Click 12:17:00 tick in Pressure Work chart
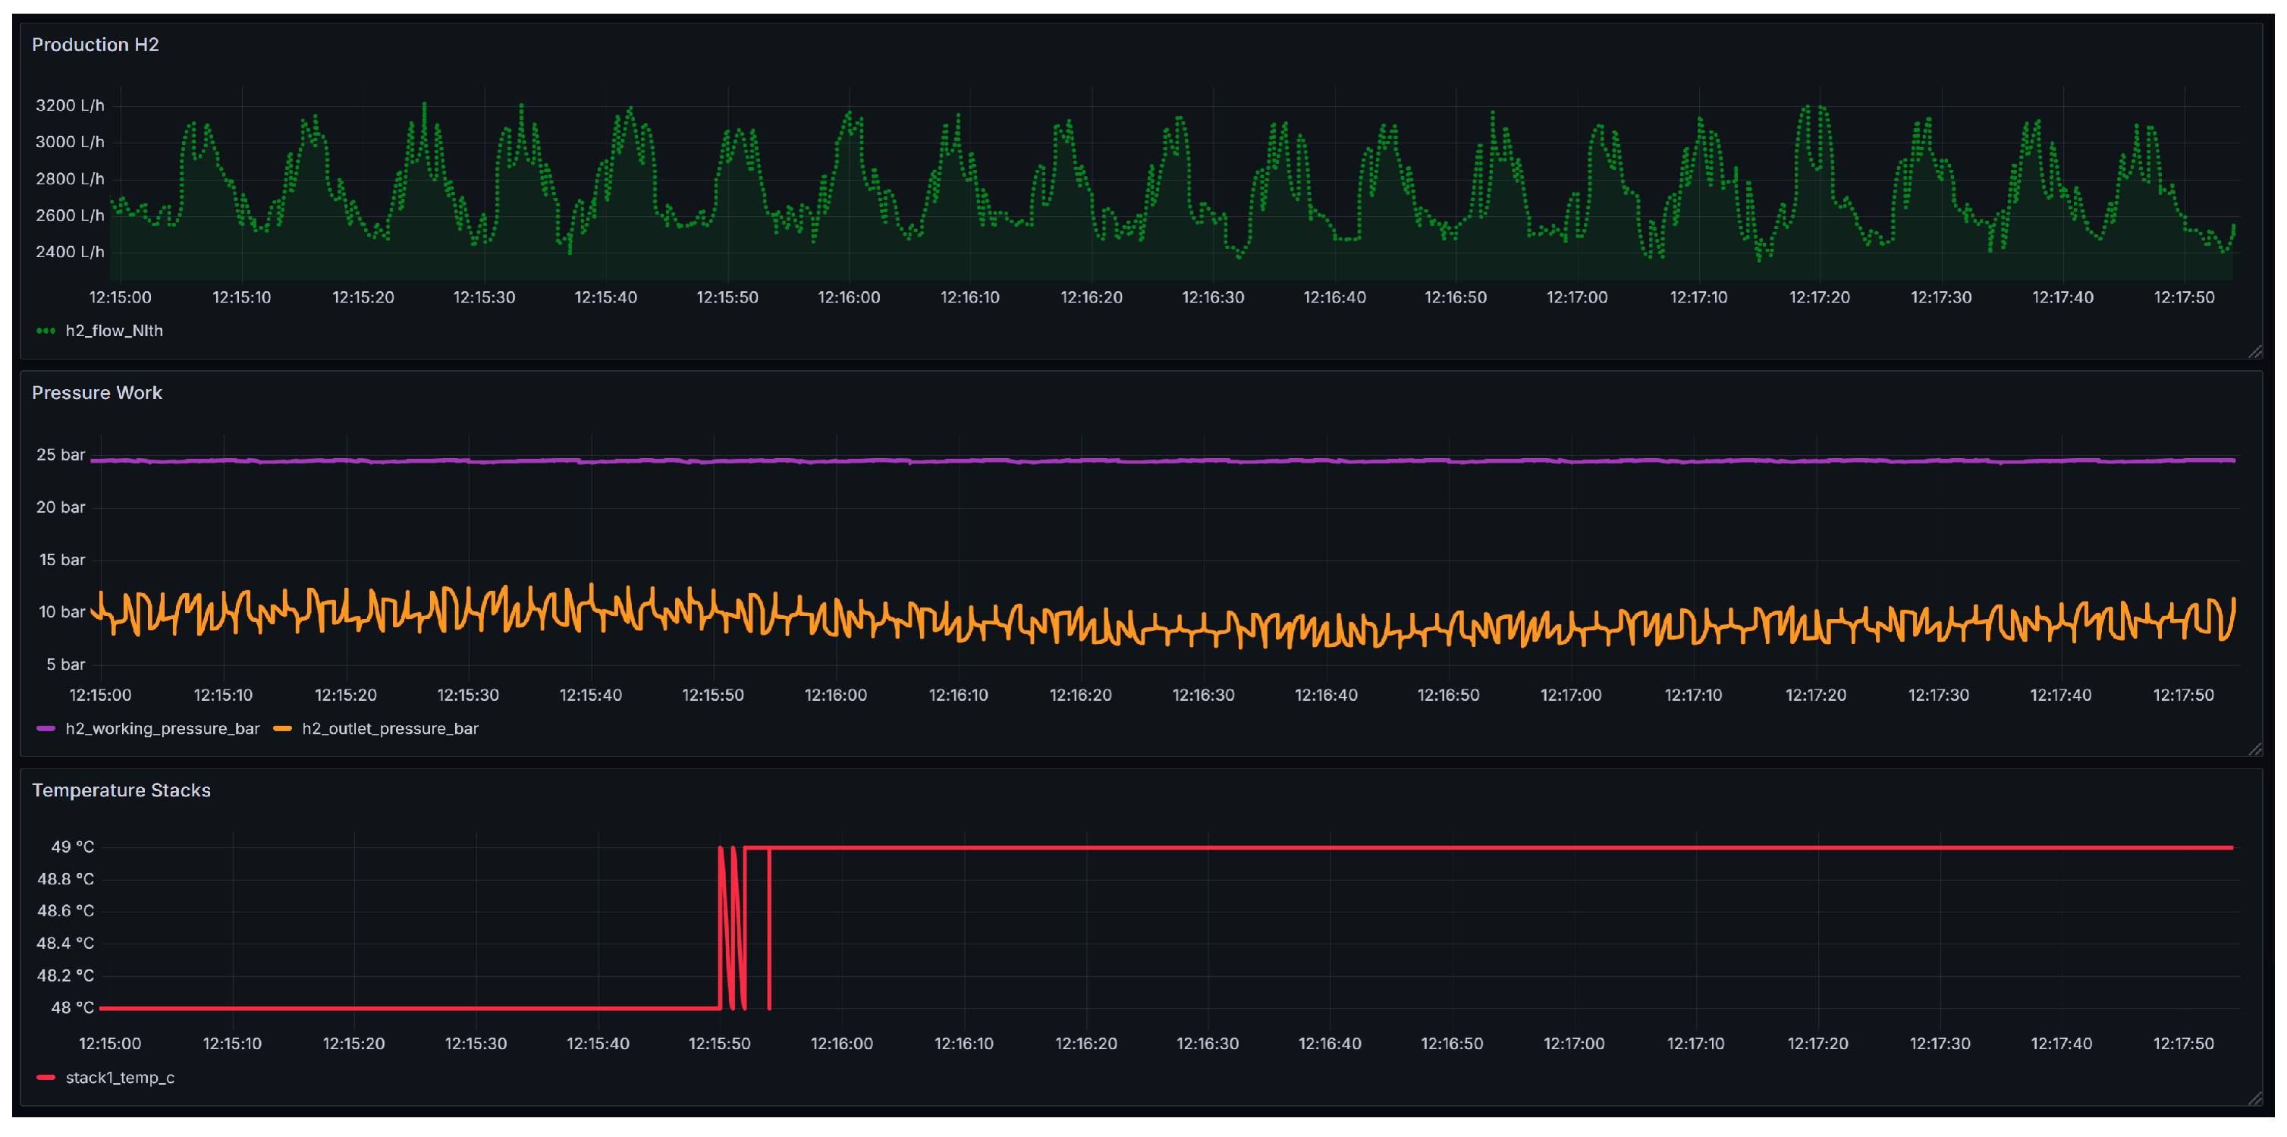The height and width of the screenshot is (1137, 2287). coord(1570,695)
